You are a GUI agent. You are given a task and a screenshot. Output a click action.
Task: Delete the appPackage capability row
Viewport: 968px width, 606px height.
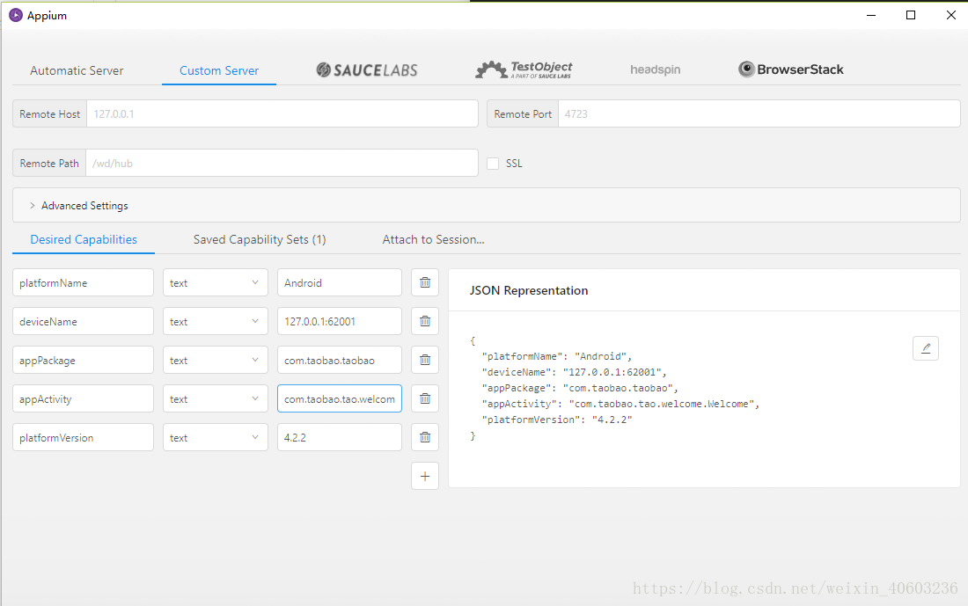(425, 360)
